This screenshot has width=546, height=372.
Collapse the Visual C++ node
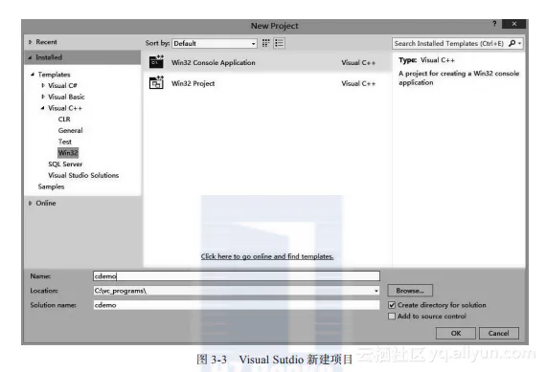[x=42, y=108]
